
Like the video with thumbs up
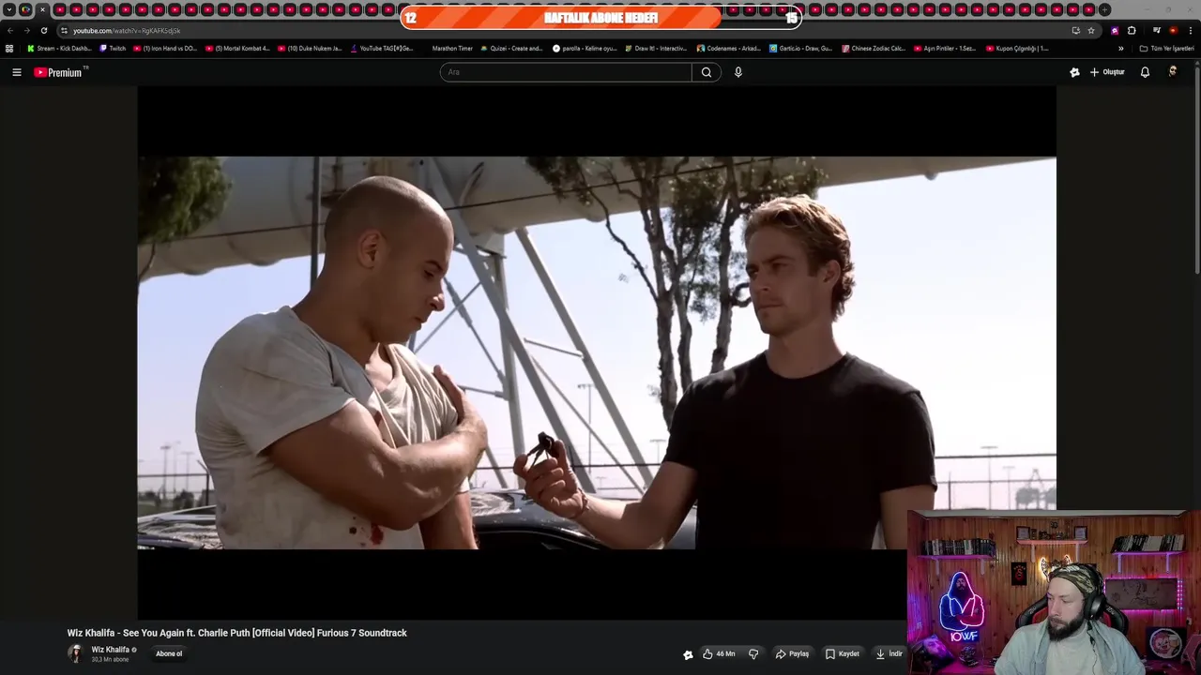[719, 653]
